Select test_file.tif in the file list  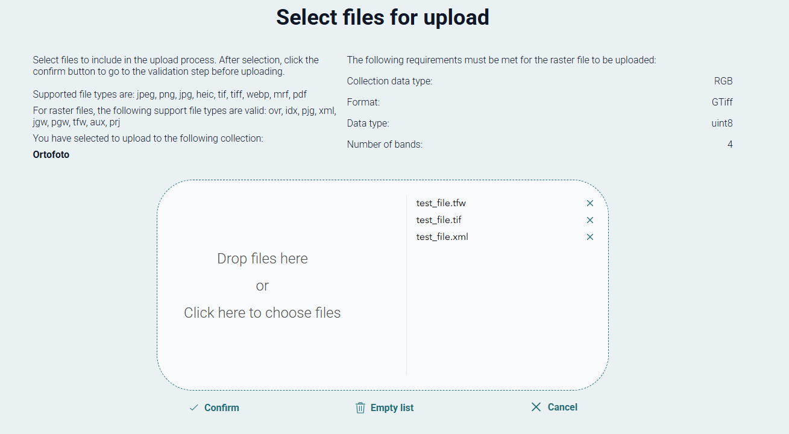[x=439, y=220]
